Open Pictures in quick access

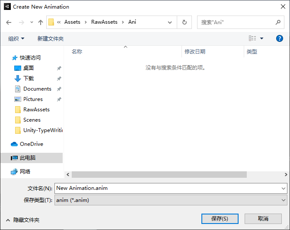click(x=33, y=99)
